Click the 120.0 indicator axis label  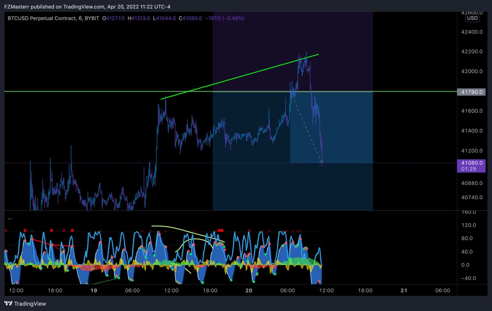(469, 225)
